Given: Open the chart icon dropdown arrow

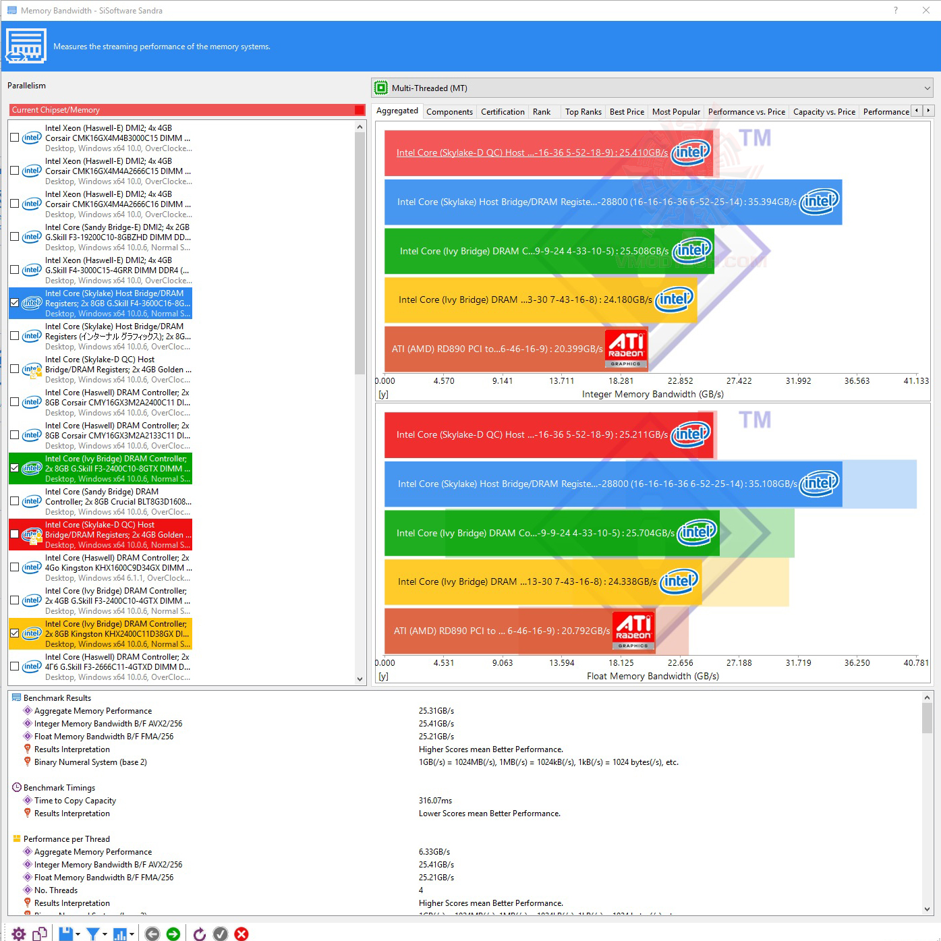Looking at the screenshot, I should 132,934.
